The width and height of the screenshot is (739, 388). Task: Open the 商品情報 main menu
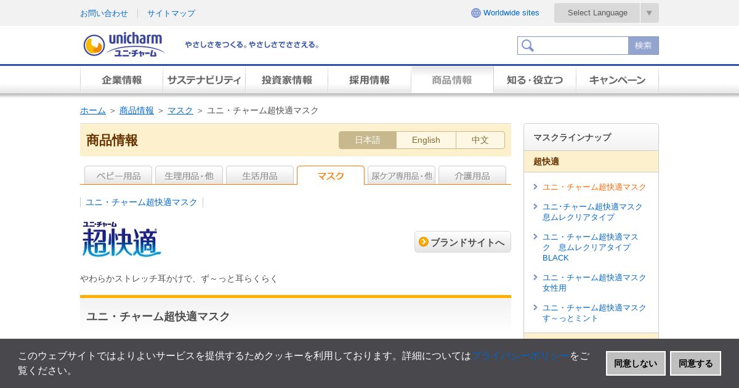[x=452, y=80]
